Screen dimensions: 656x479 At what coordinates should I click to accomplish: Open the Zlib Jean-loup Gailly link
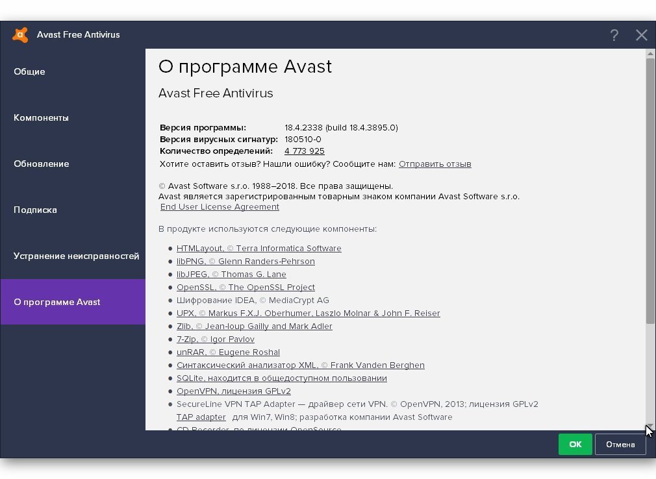click(x=255, y=326)
